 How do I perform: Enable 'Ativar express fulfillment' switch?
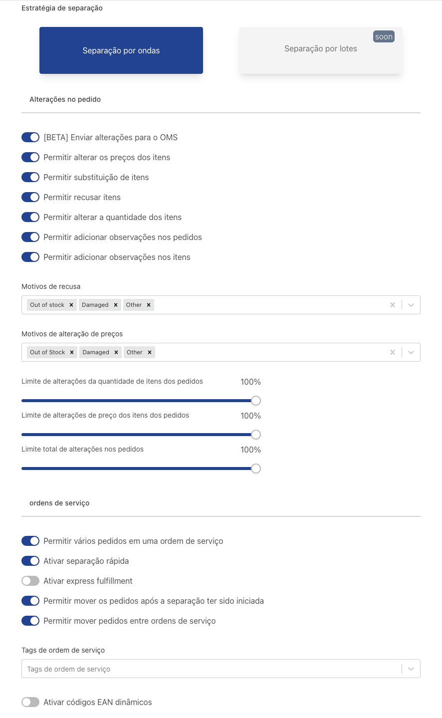tap(30, 581)
